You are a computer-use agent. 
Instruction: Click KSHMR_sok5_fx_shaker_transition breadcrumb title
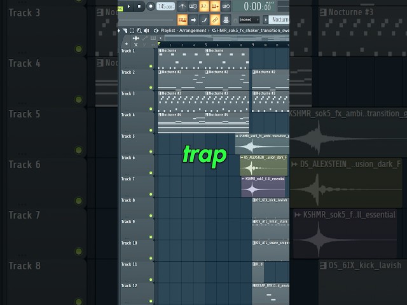[x=250, y=30]
